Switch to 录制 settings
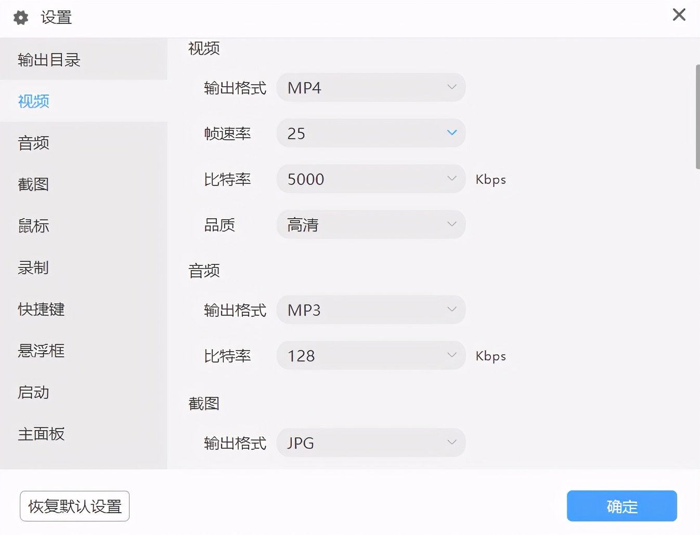 click(x=33, y=267)
